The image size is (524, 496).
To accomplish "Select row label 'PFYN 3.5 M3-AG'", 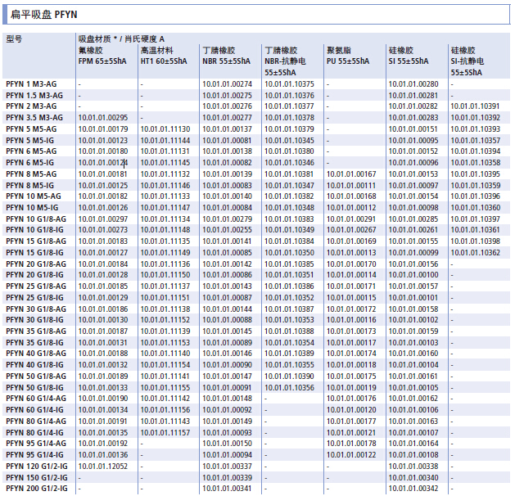I will [x=34, y=118].
